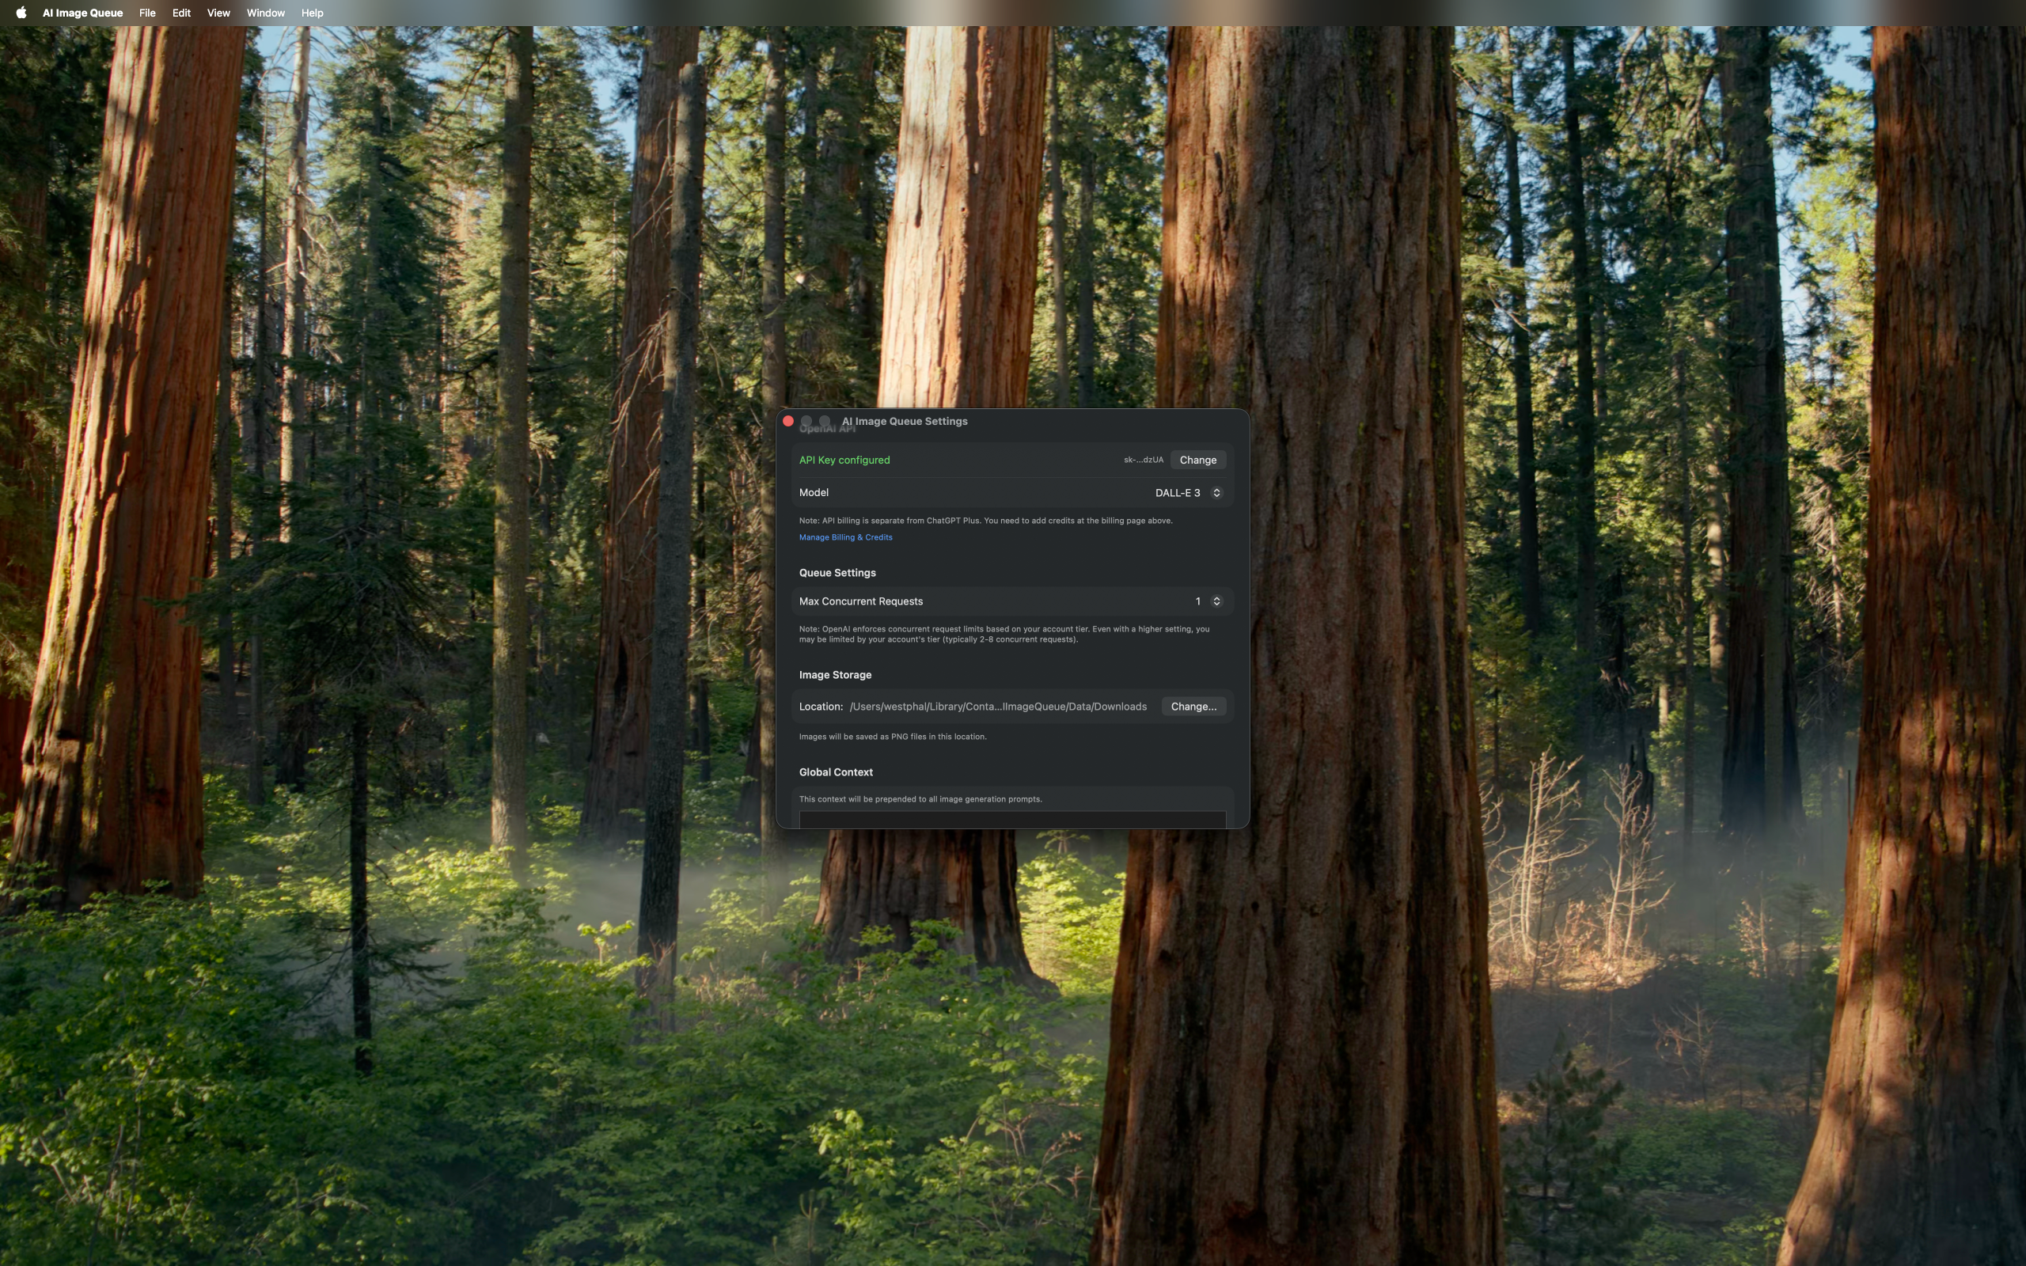Click the masked sk-...dzUA key text

[1143, 460]
